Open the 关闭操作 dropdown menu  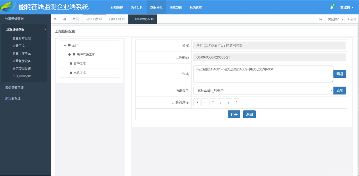point(334,19)
